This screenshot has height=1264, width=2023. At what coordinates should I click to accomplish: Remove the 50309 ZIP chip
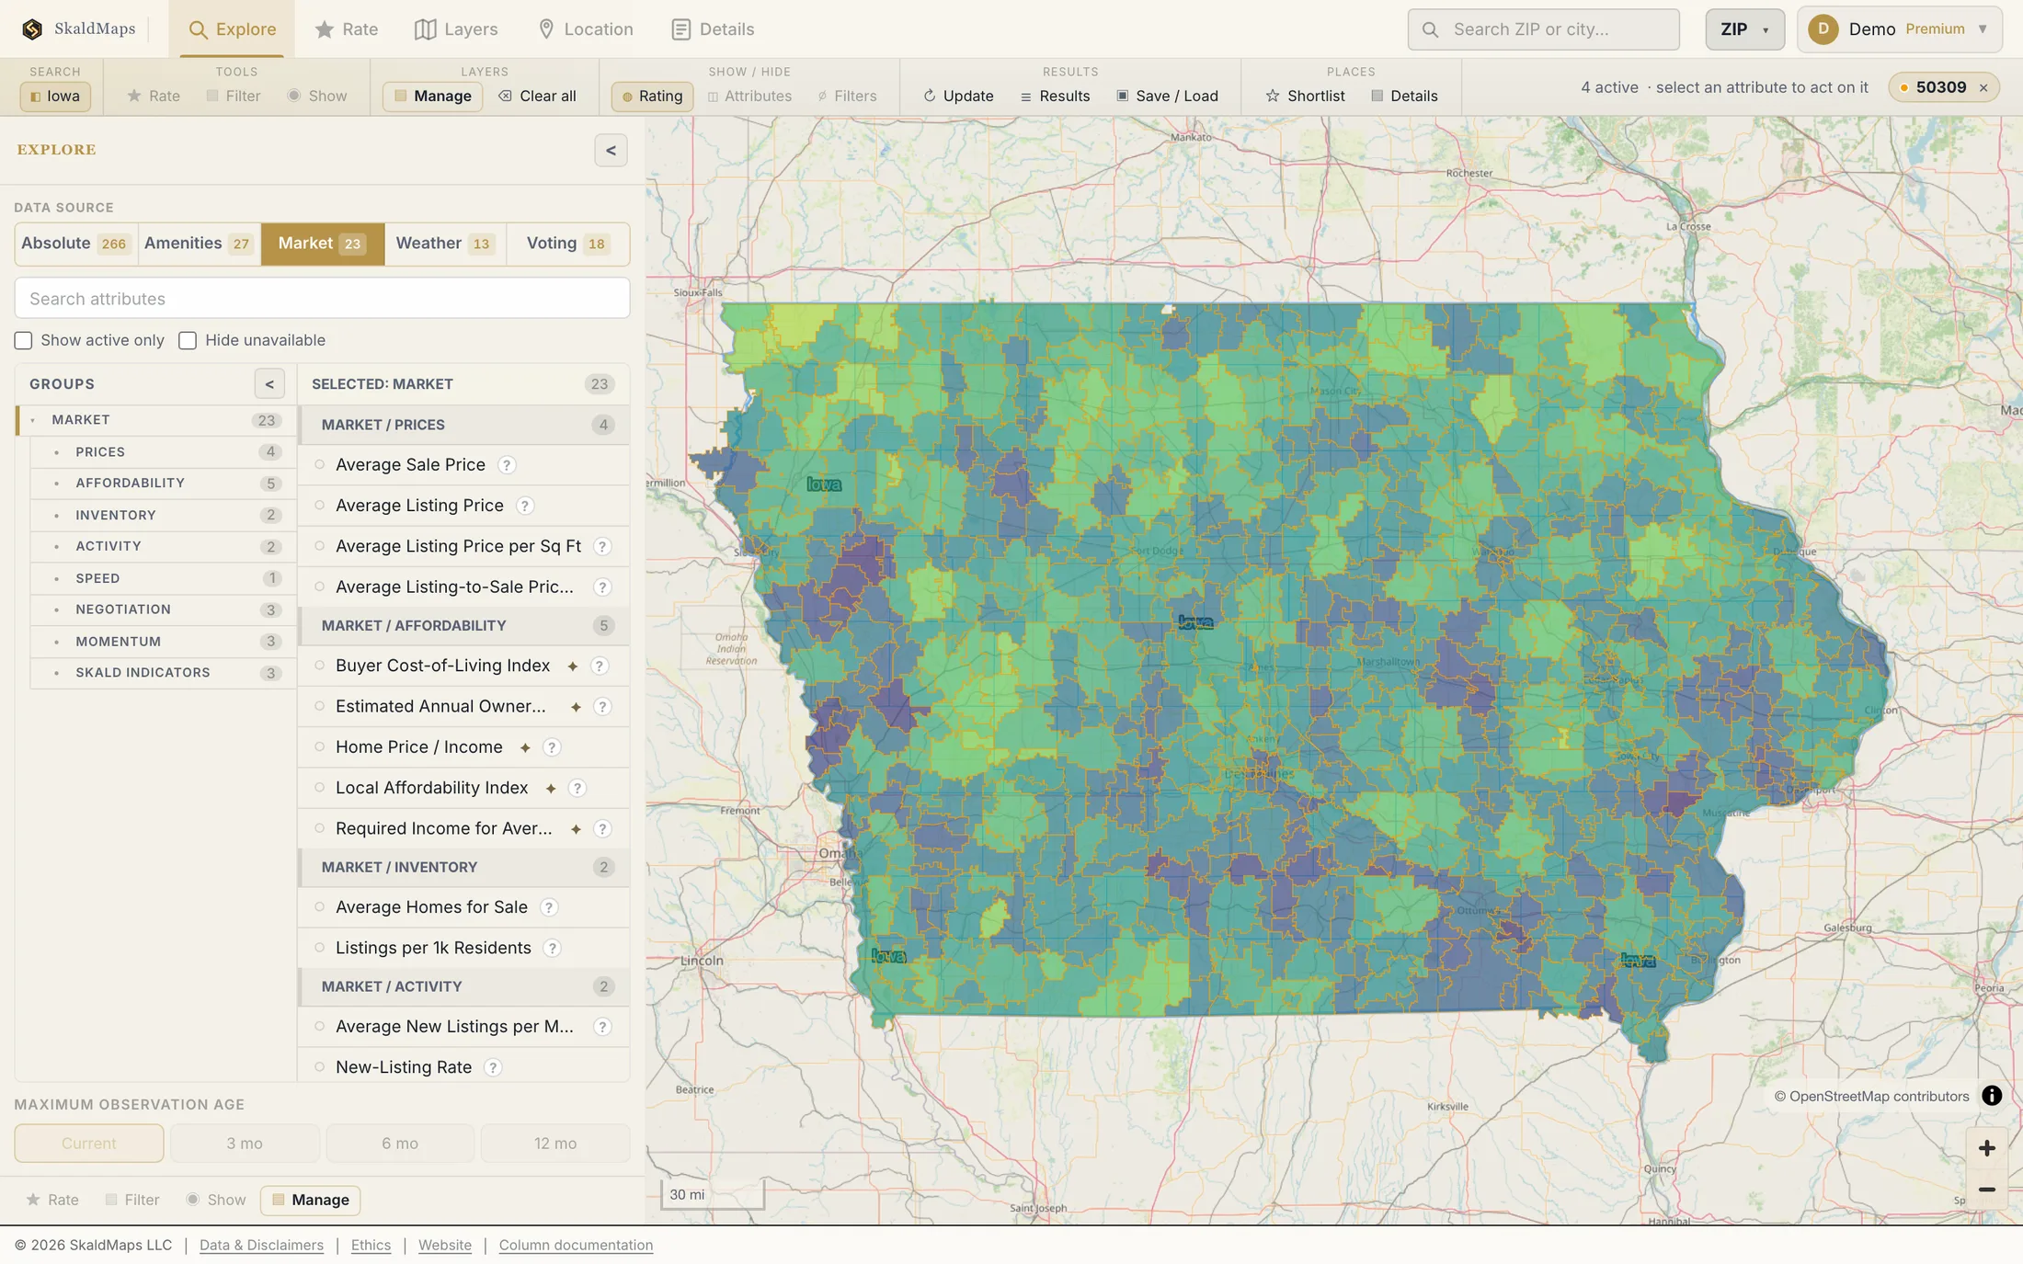[1983, 87]
